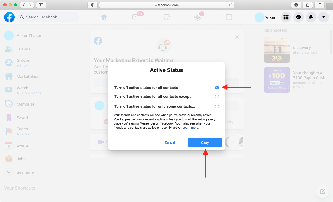
Task: Click the privacy shield icon in Safari
Action: click(x=93, y=5)
